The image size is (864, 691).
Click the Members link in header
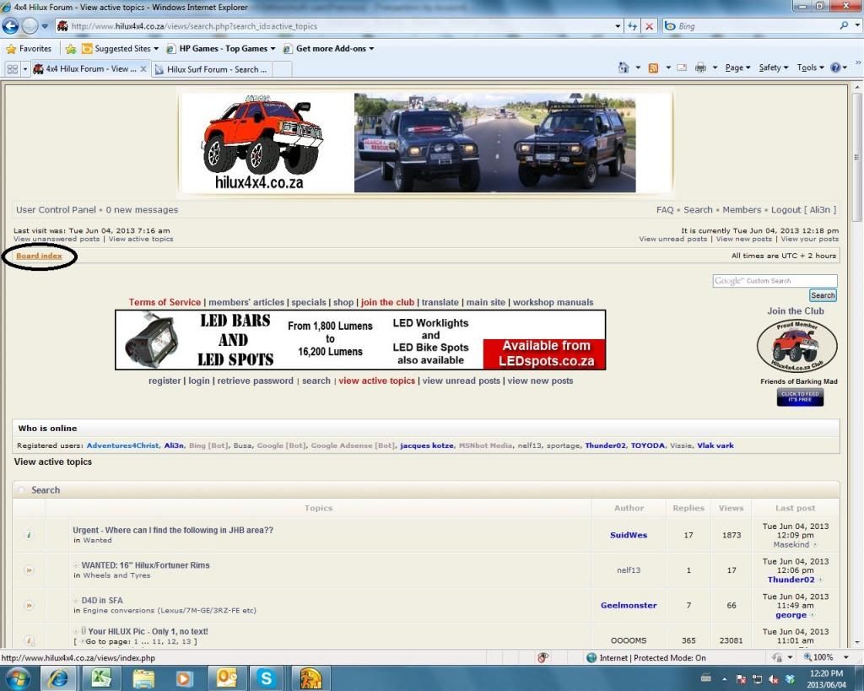(742, 209)
